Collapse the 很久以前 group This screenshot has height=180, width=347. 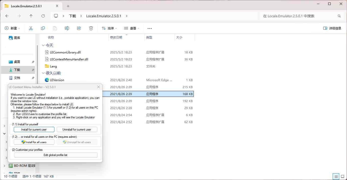point(43,73)
